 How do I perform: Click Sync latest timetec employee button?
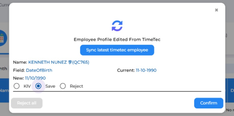(117, 50)
